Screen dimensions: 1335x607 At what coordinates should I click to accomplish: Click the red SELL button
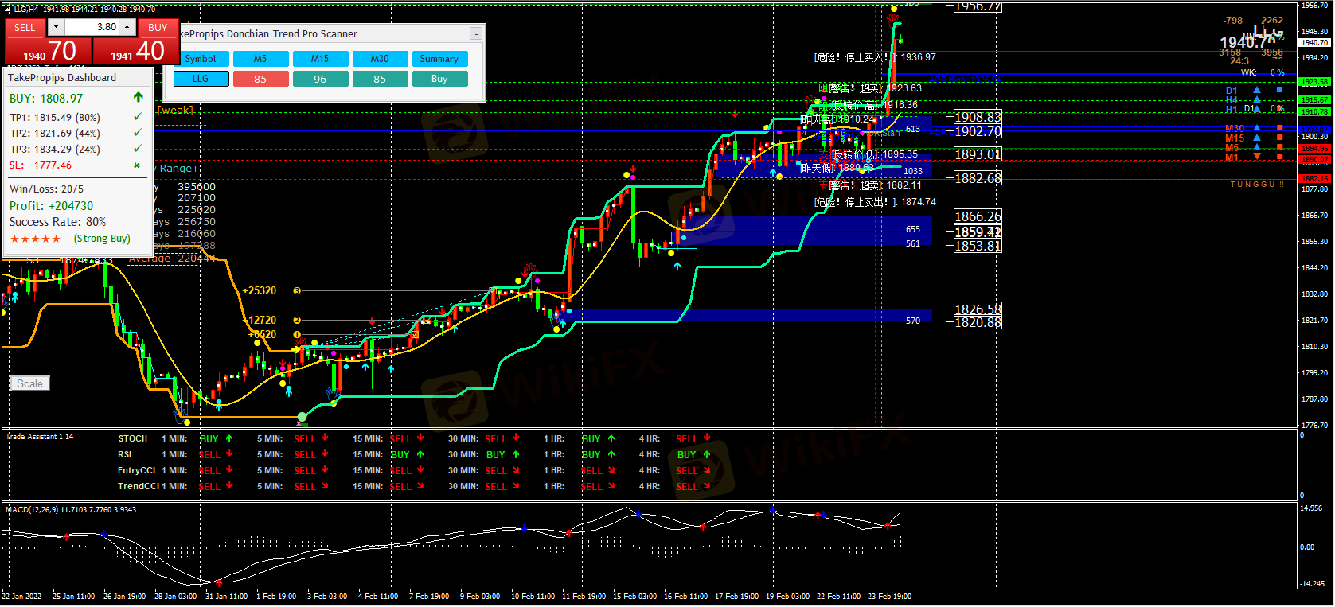click(x=25, y=27)
